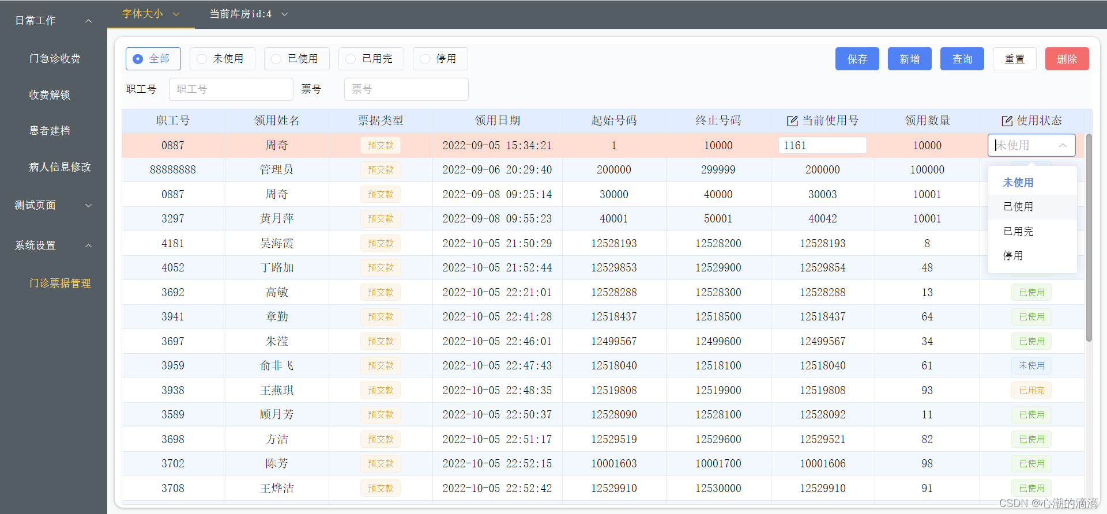The image size is (1107, 514).
Task: Choose 未使用 in the status dropdown list
Action: pos(1032,183)
